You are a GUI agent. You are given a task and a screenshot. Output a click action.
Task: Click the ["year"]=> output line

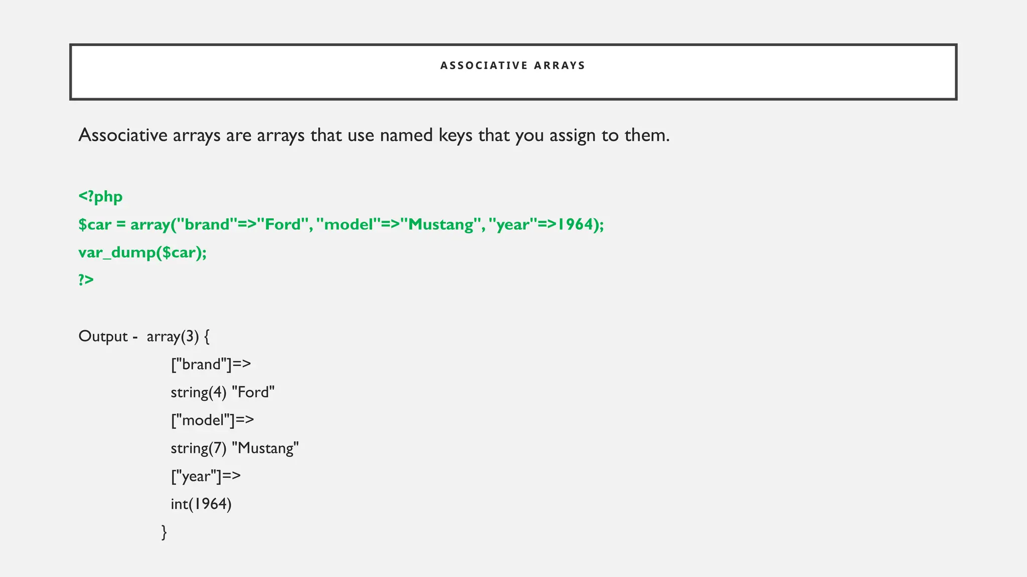click(206, 476)
